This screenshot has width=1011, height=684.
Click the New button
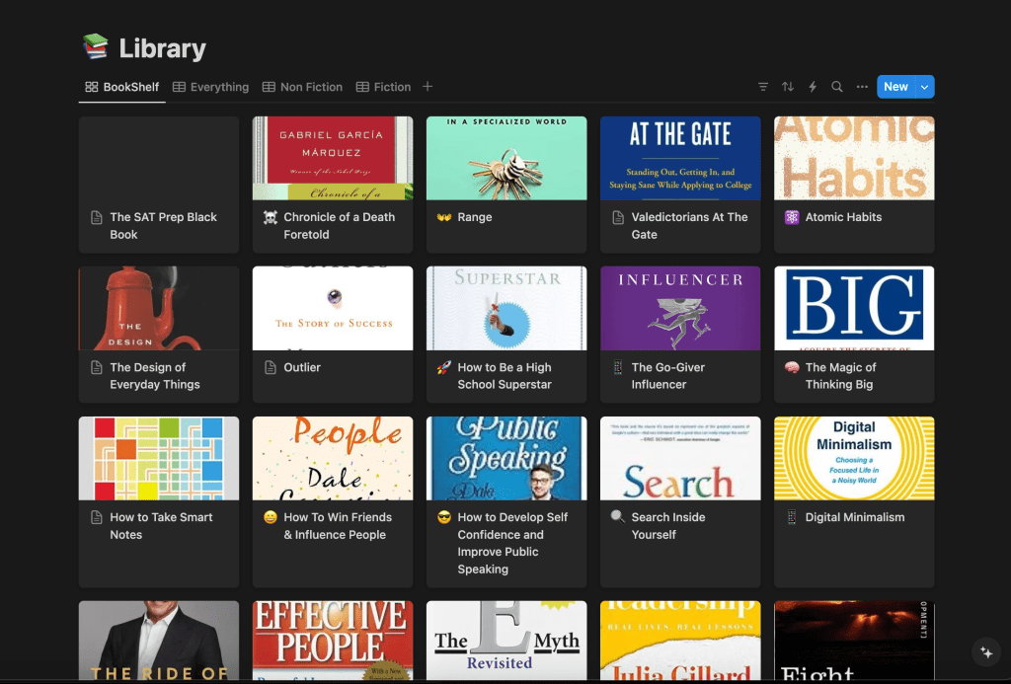[895, 87]
